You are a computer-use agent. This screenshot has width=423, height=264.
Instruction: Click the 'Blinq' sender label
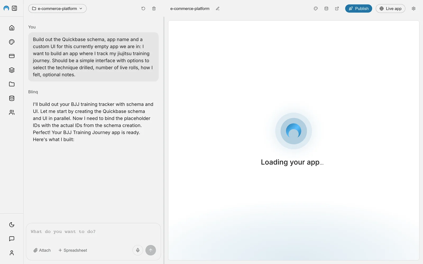(33, 92)
